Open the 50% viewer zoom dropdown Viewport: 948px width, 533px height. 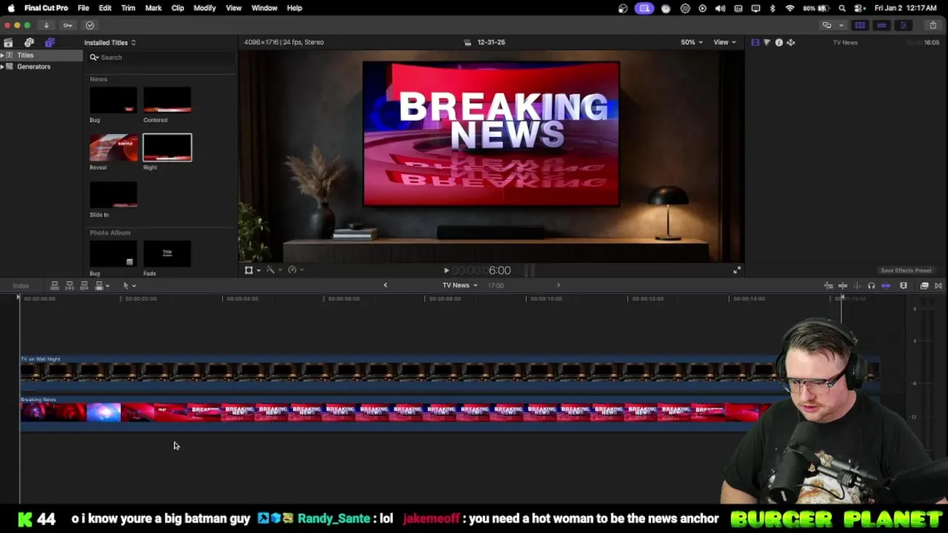click(x=692, y=42)
